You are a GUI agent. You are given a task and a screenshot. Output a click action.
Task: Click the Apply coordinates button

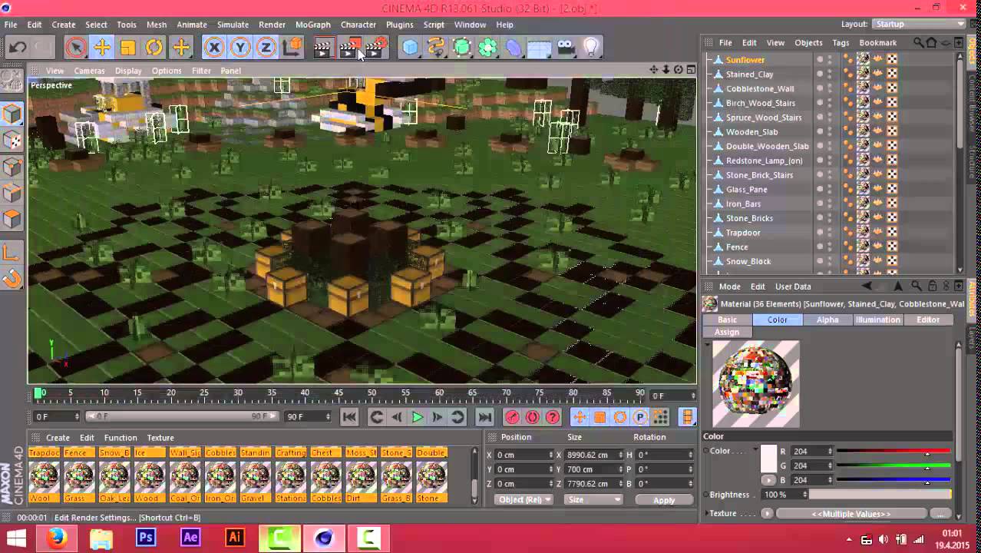[x=664, y=500]
